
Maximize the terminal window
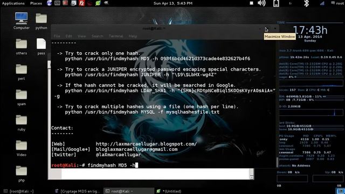(x=267, y=29)
